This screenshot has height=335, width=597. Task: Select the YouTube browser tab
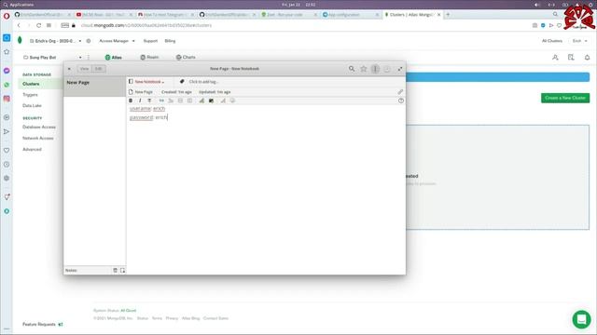[104, 15]
